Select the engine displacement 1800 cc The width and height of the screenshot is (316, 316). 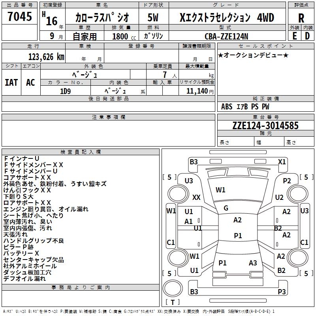click(x=124, y=36)
